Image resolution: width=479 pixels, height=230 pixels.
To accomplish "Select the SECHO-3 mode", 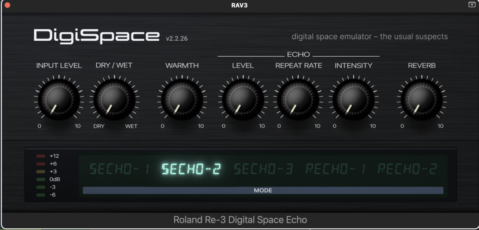I will click(x=263, y=169).
